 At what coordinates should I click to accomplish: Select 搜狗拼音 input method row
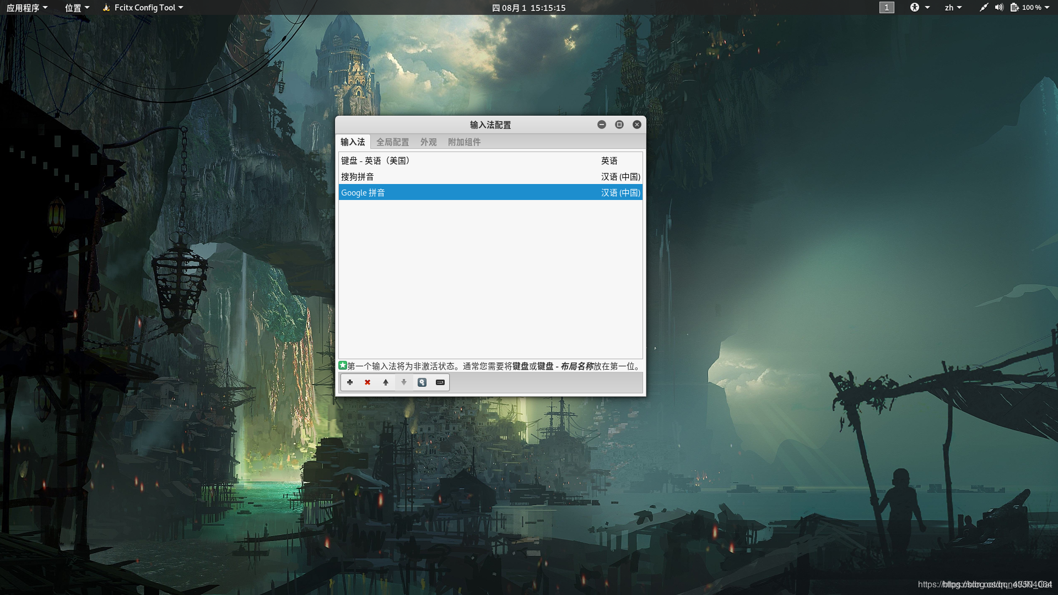[490, 177]
